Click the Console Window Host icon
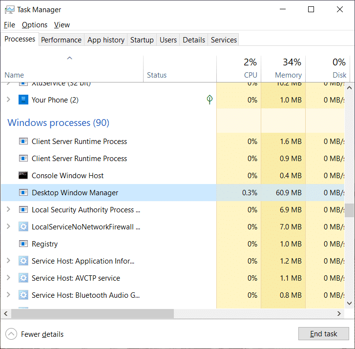The image size is (355, 349). coord(23,176)
